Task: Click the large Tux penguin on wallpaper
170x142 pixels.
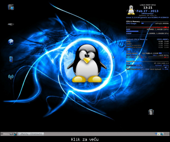Action: [87, 63]
